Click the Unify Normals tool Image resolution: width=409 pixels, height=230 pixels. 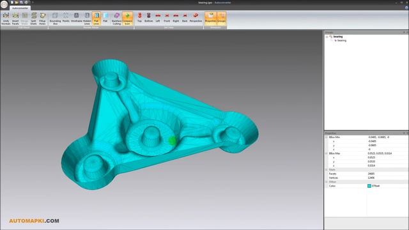(6, 19)
